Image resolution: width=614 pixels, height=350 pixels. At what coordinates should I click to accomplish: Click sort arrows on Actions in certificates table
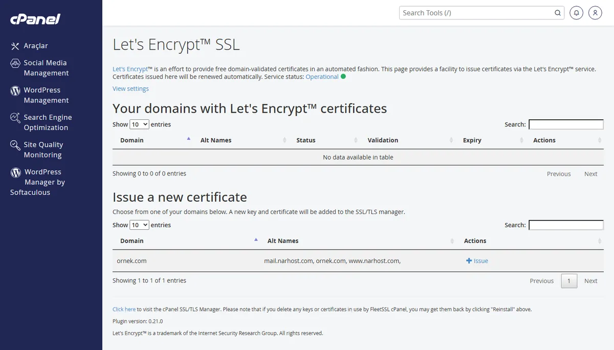(600, 140)
